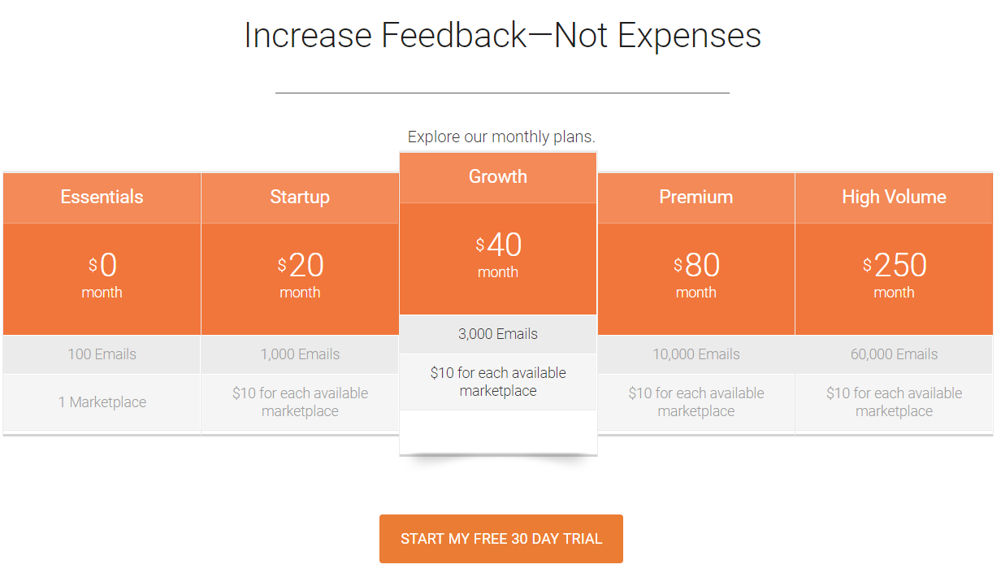Click the $80 month price cell
This screenshot has height=573, width=1001.
(x=696, y=276)
